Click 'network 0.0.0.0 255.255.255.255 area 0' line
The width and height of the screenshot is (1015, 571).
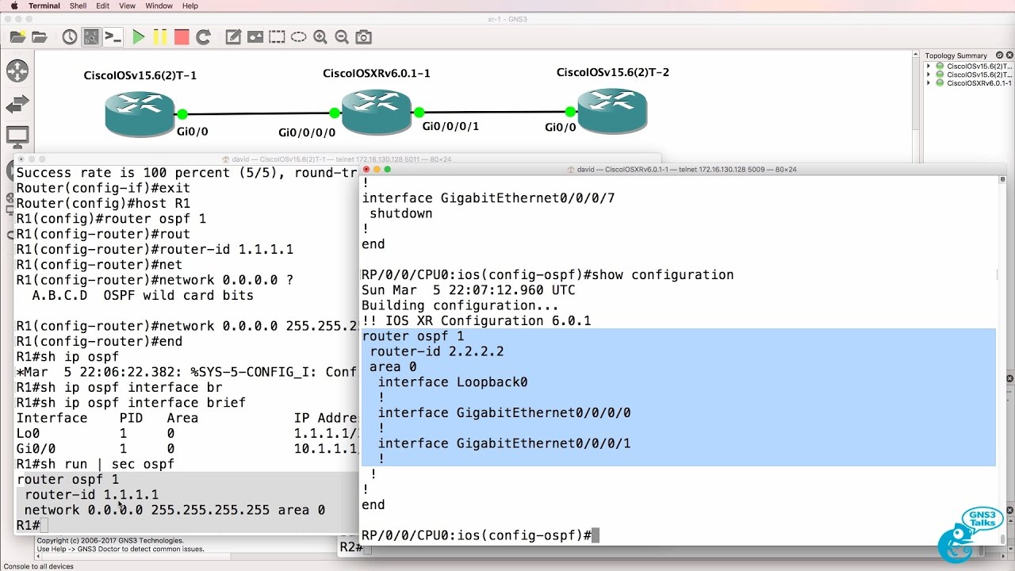point(174,510)
